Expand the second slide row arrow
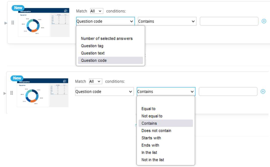The image size is (270, 167). click(5, 94)
